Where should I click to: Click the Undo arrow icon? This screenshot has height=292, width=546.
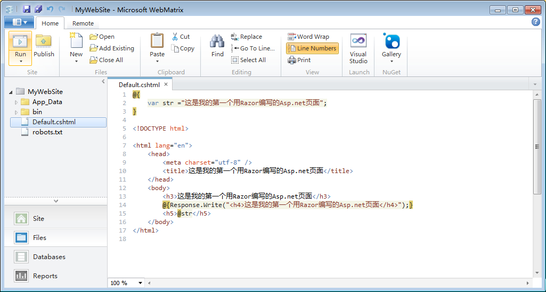(50, 10)
